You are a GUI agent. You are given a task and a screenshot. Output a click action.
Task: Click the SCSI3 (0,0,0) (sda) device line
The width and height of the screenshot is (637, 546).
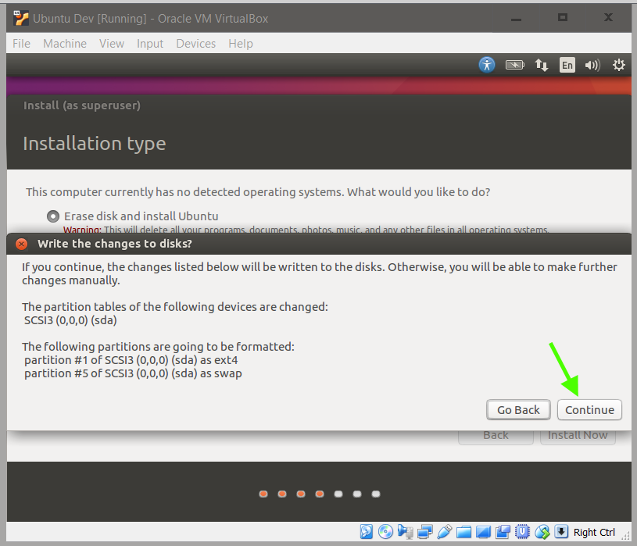(x=70, y=320)
